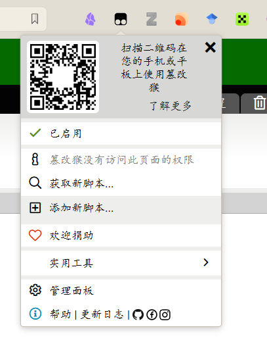Open Tampermonkey Facebook page icon
The height and width of the screenshot is (340, 267).
pos(152,314)
